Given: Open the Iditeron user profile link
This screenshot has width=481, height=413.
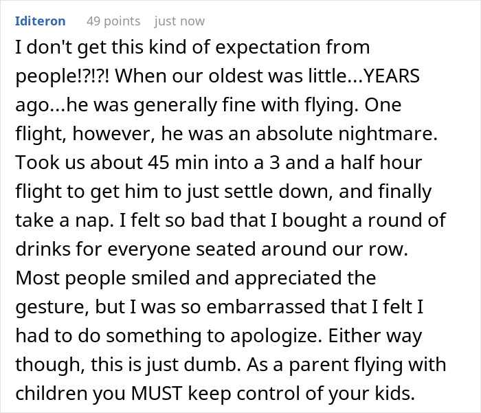Looking at the screenshot, I should [x=40, y=21].
